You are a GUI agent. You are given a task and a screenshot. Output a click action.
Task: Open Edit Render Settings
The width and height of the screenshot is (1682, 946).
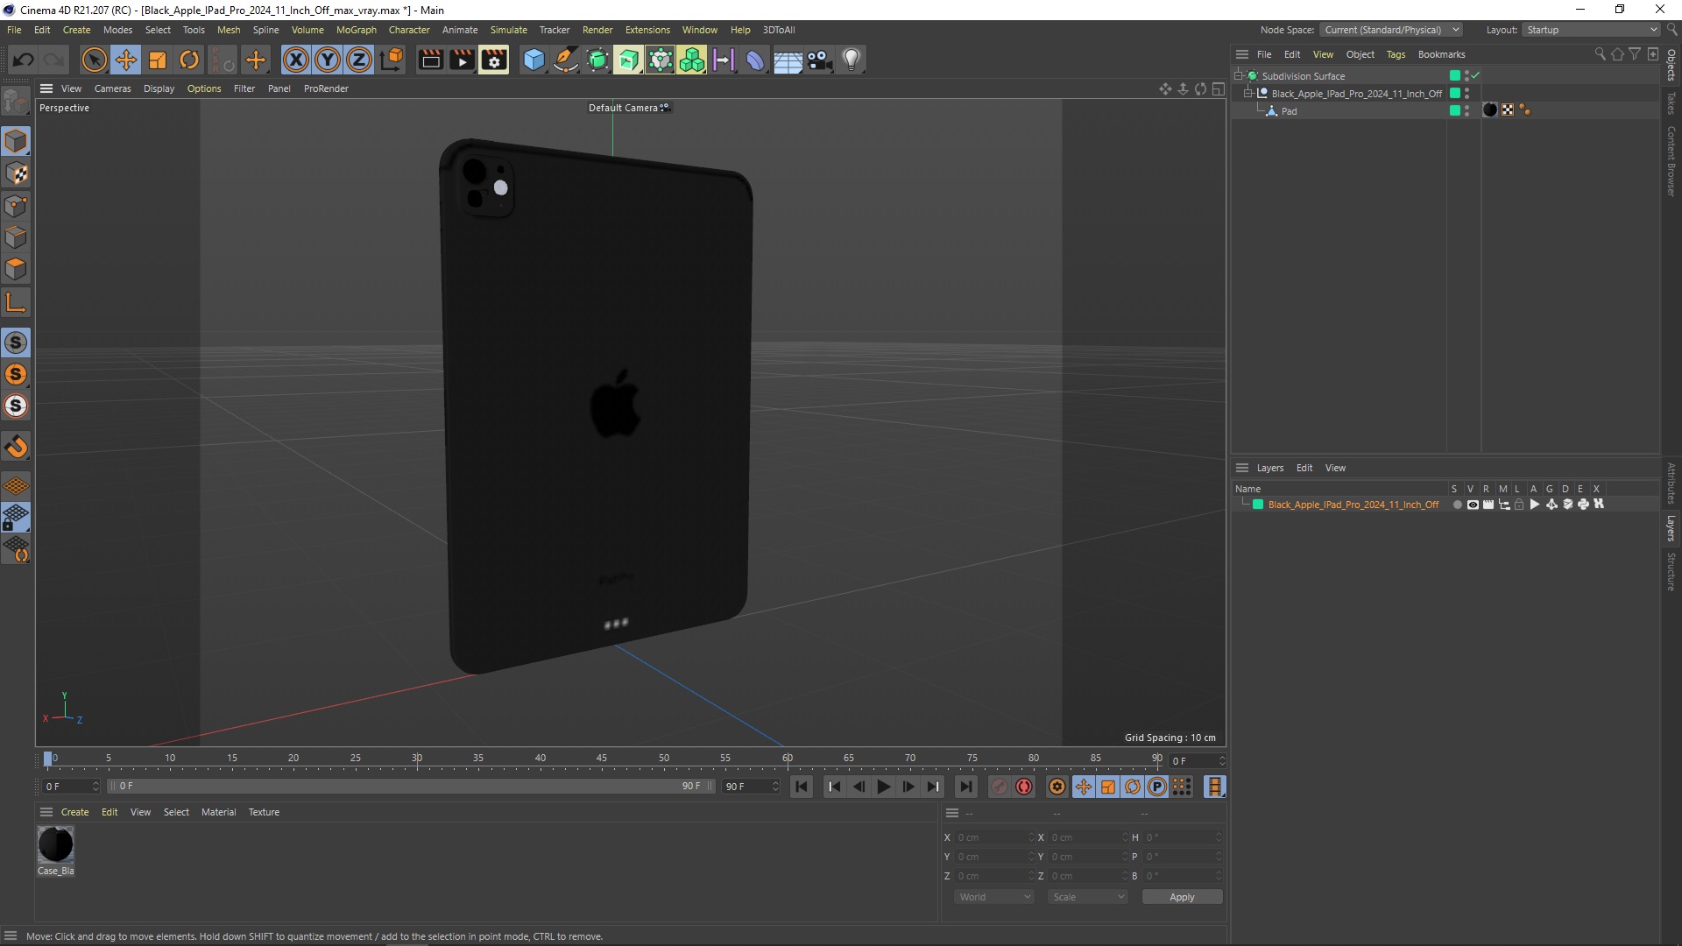coord(494,60)
